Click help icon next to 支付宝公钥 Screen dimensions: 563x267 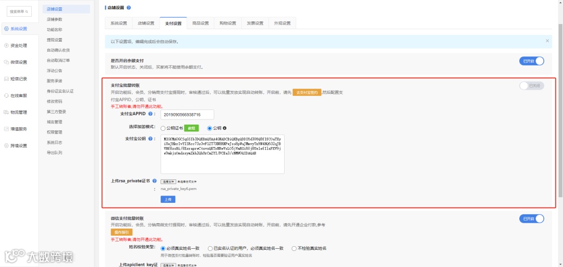(151, 138)
